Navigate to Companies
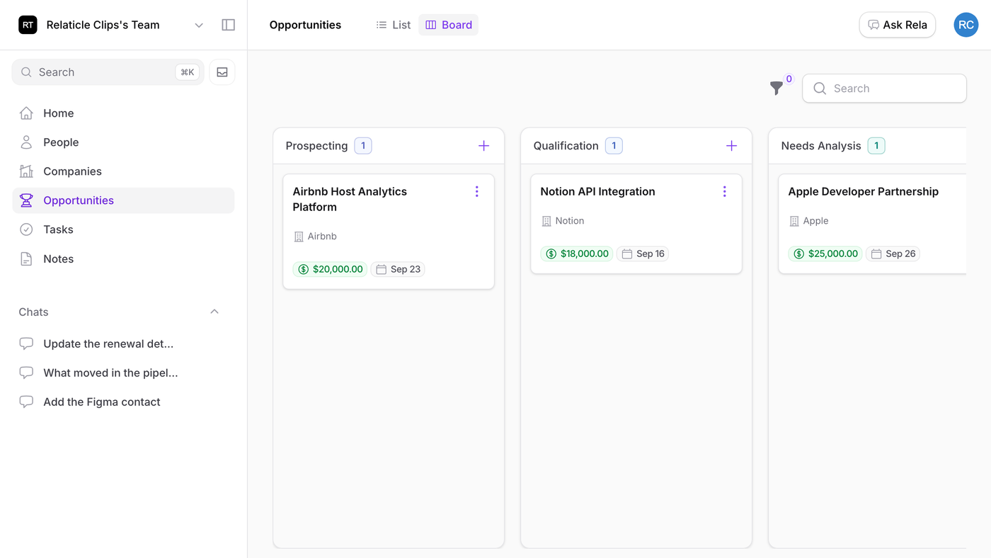 click(123, 171)
